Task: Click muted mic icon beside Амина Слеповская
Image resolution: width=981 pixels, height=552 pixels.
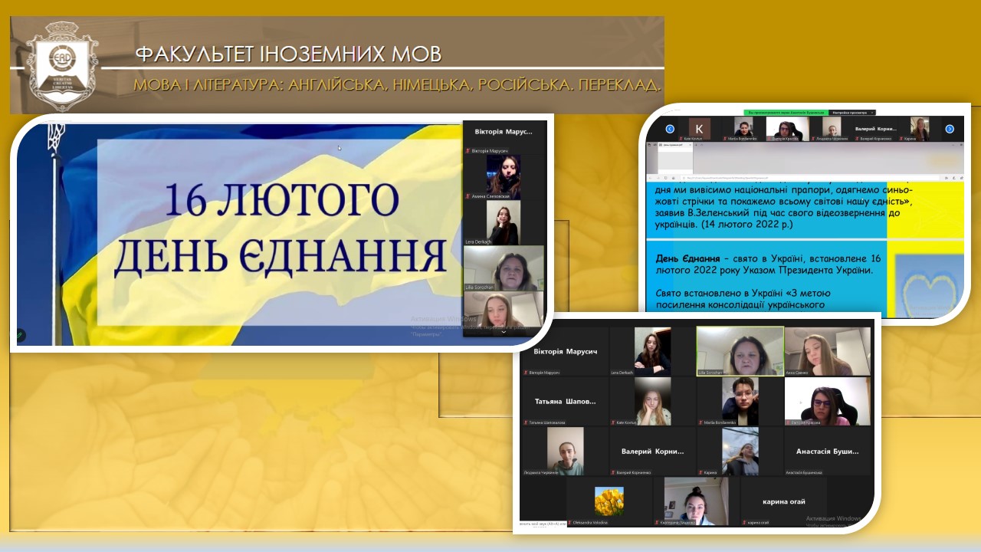Action: tap(469, 196)
